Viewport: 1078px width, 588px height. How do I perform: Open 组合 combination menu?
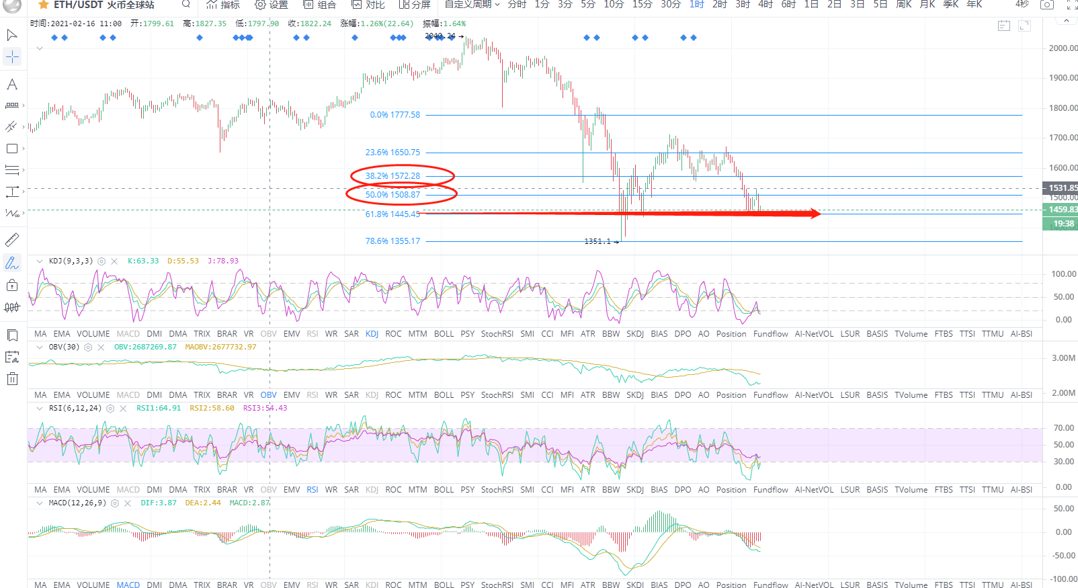(320, 5)
